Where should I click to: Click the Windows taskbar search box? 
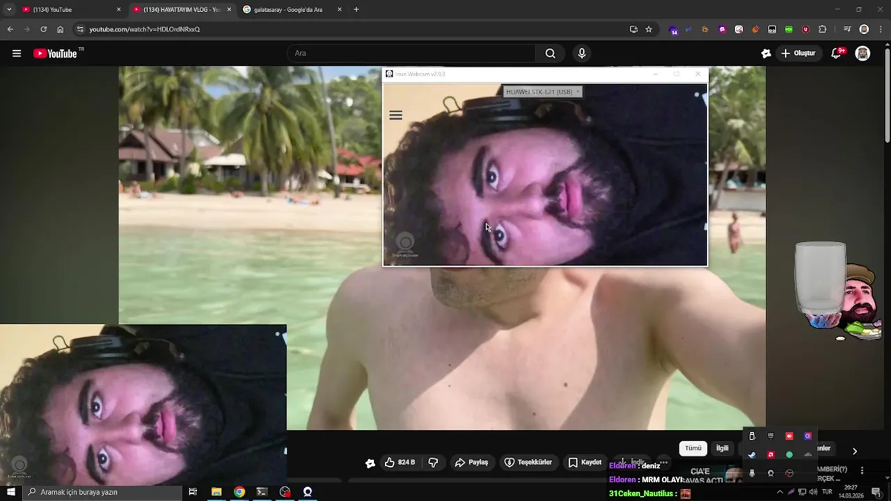pyautogui.click(x=102, y=492)
